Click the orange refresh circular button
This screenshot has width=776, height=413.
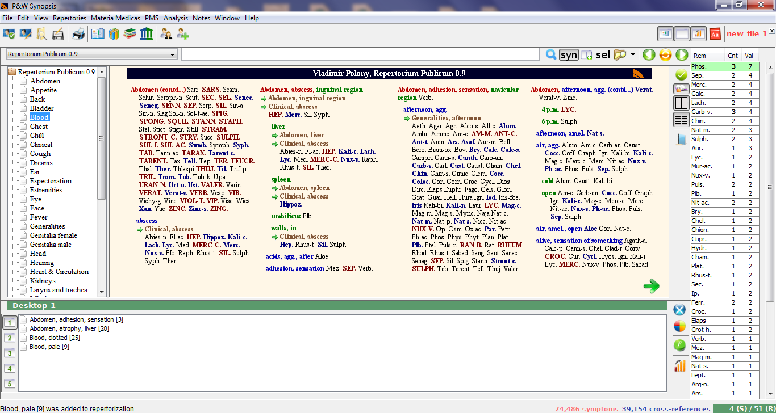(665, 54)
